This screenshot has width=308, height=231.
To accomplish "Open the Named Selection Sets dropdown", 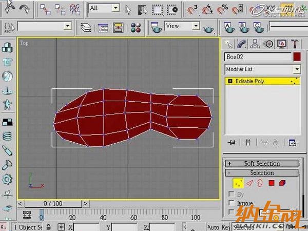I will [x=44, y=26].
